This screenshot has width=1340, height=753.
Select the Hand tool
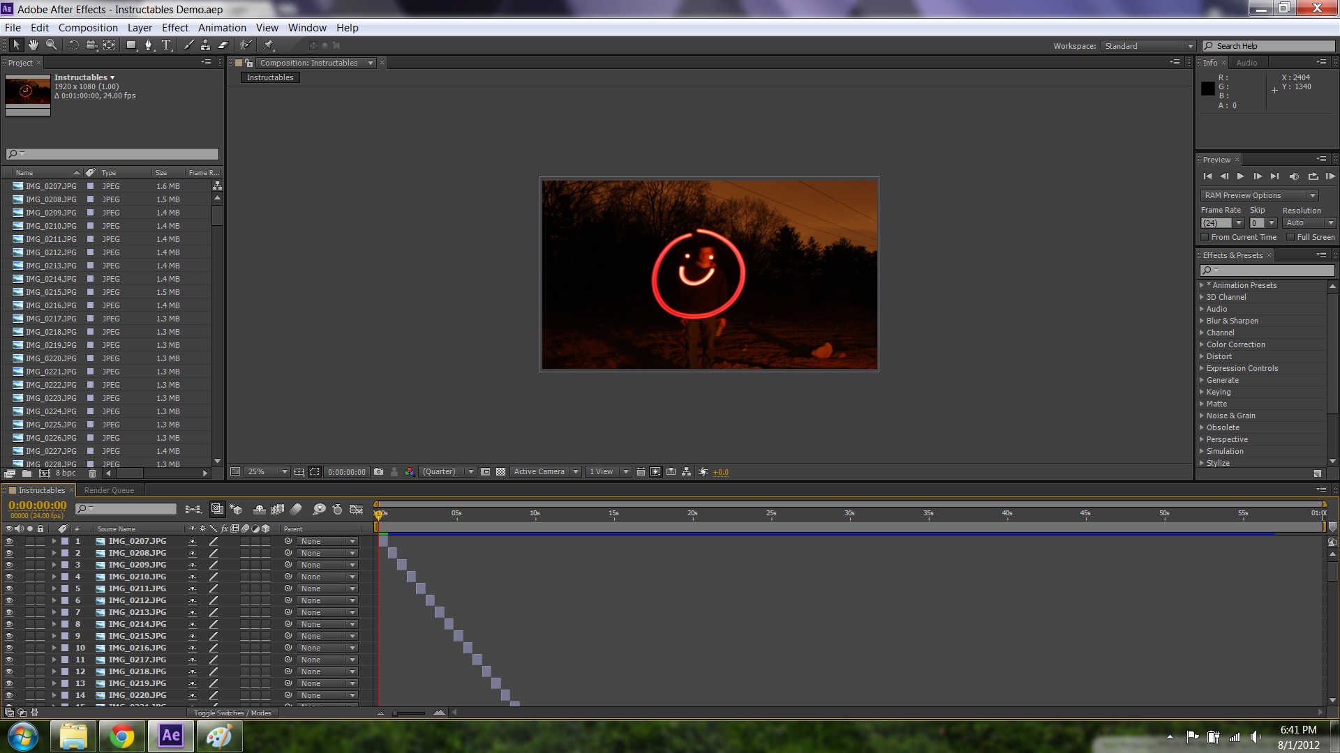point(33,45)
